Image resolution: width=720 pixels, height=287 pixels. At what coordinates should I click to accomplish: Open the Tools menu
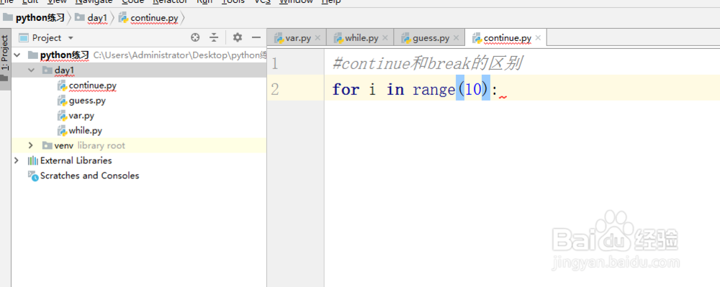click(233, 2)
